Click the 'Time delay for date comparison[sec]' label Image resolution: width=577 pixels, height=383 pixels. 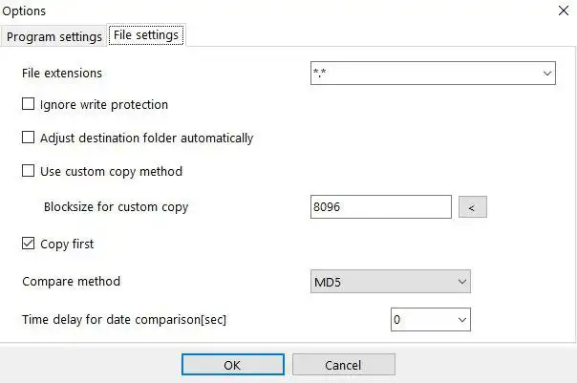coord(124,320)
